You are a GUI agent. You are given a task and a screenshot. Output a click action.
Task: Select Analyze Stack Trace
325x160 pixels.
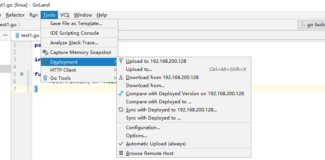tap(79, 43)
